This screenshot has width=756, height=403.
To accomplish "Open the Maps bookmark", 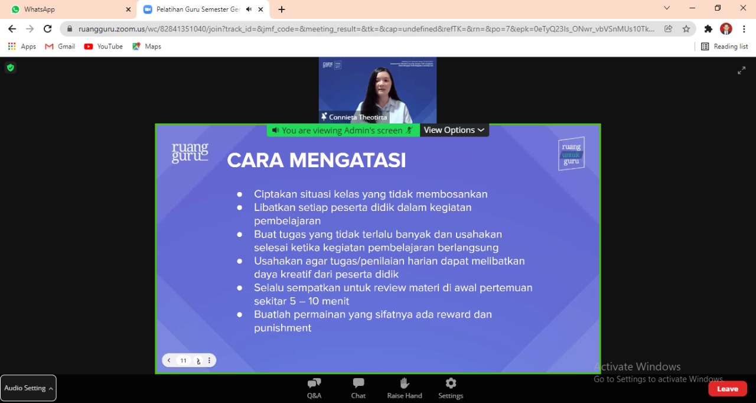I will pyautogui.click(x=147, y=46).
